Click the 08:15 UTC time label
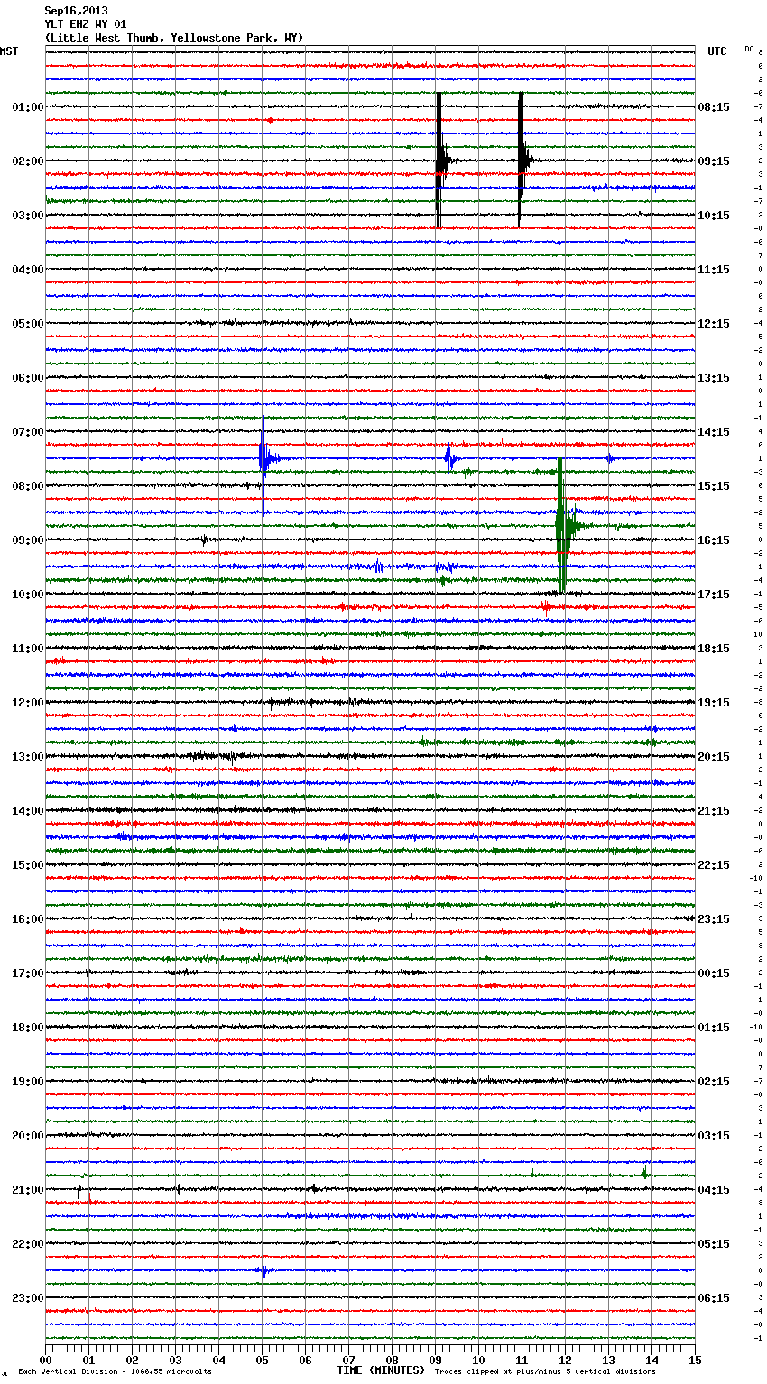Image resolution: width=767 pixels, height=1384 pixels. (714, 107)
